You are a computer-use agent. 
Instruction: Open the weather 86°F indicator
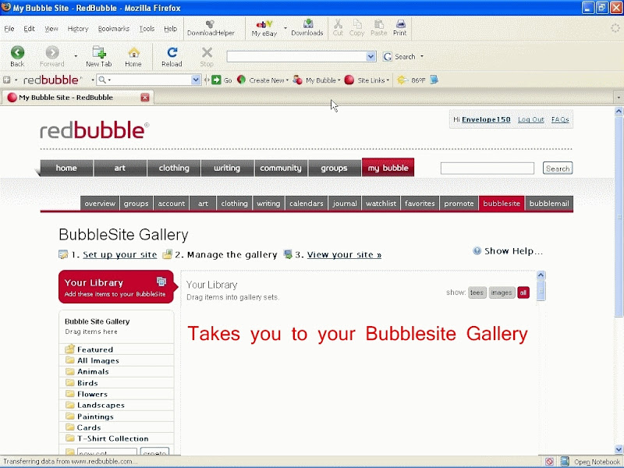tap(412, 80)
